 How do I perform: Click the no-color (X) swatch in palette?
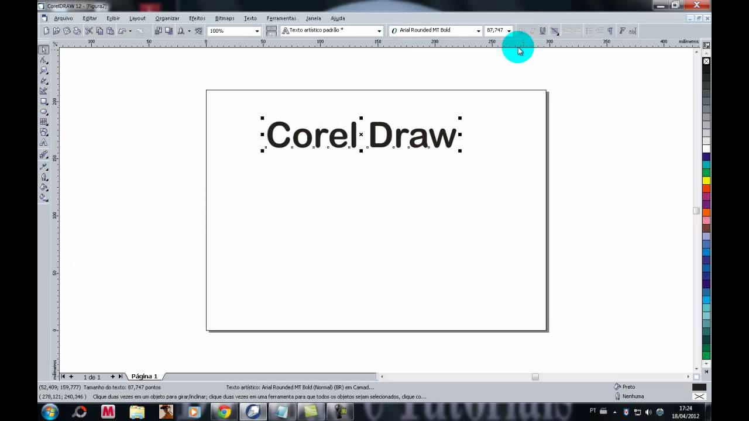point(706,61)
